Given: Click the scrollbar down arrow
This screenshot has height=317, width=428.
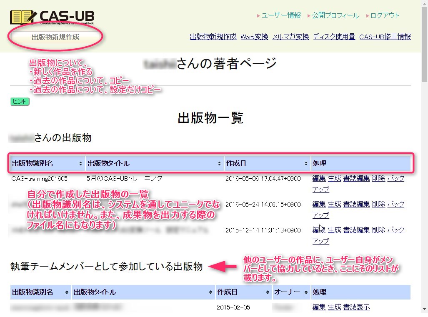Looking at the screenshot, I should pyautogui.click(x=424, y=310).
